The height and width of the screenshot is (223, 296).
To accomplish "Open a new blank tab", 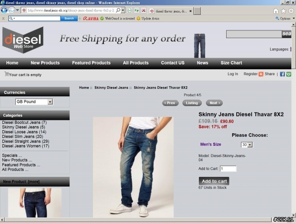I will click(x=197, y=11).
